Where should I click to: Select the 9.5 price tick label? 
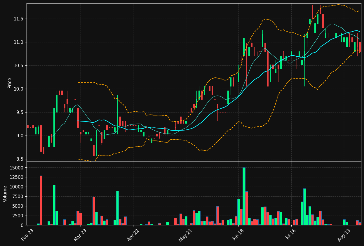(x=20, y=112)
